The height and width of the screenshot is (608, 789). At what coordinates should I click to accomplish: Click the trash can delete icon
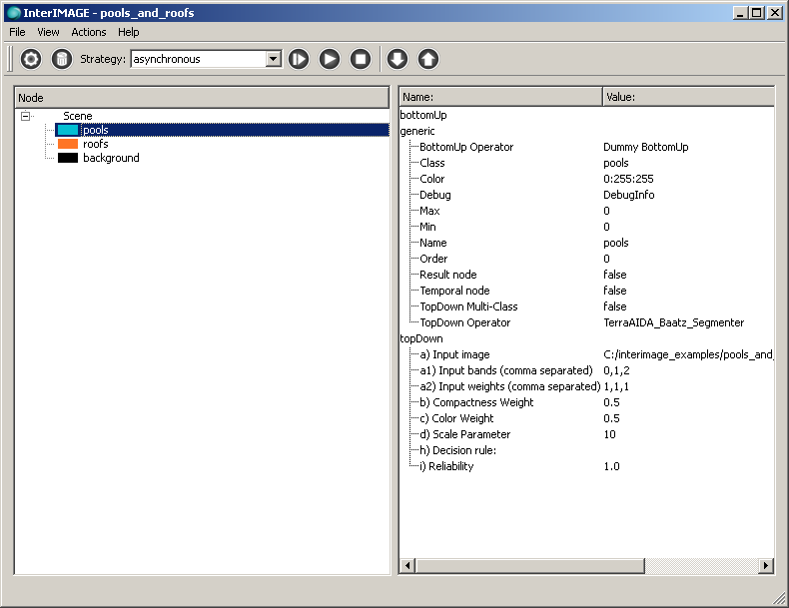coord(62,59)
